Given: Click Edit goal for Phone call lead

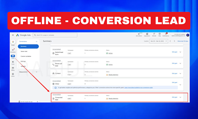Looking at the screenshot, I should tap(174, 63).
